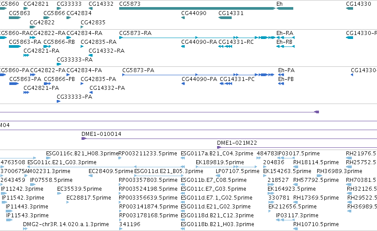Select the Eh-PB protein label
Image resolution: width=377 pixels, height=231 pixels.
[286, 79]
